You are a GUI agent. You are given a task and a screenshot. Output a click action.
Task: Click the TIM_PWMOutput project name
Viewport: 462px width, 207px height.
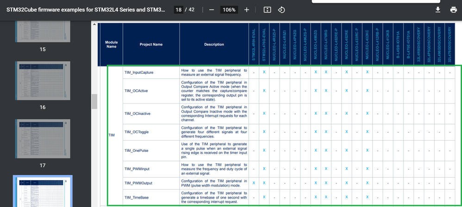click(x=138, y=183)
